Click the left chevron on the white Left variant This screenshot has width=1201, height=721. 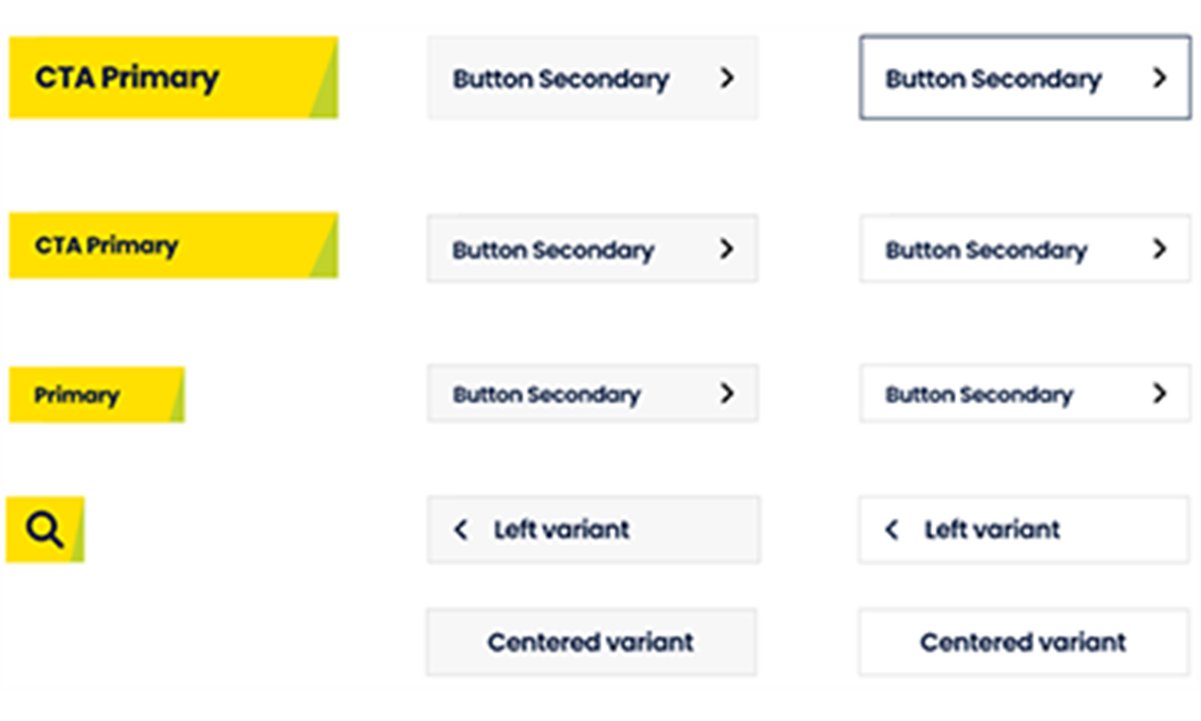[892, 530]
